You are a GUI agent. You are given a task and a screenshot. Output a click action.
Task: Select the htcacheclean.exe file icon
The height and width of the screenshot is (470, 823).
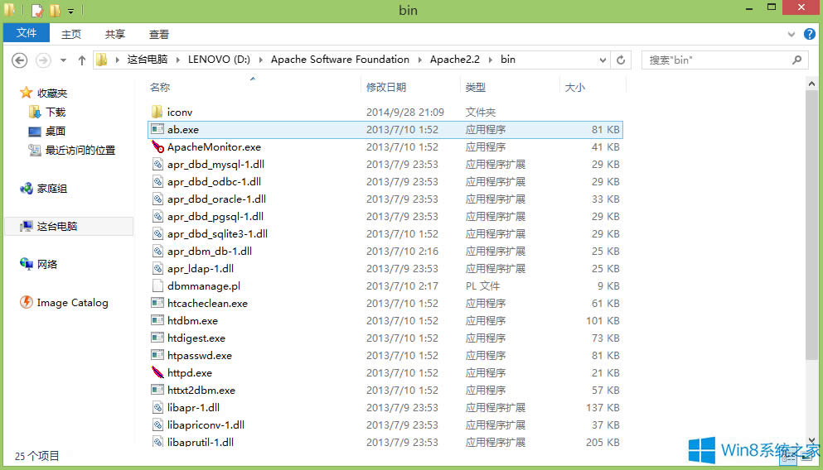157,303
